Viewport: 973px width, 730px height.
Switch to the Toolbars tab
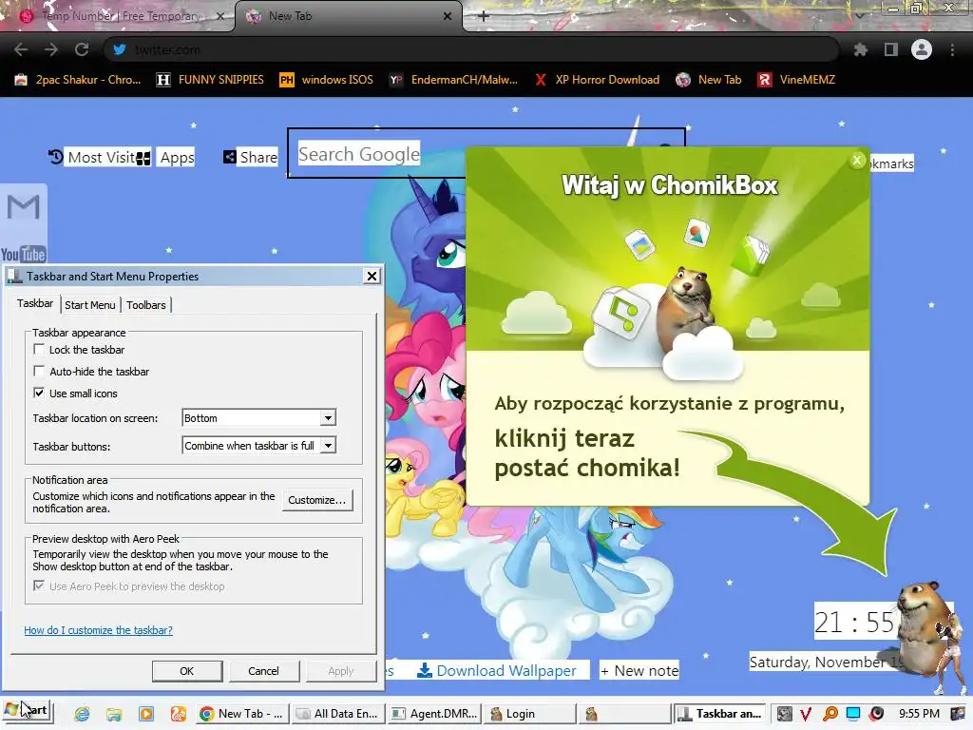click(146, 305)
